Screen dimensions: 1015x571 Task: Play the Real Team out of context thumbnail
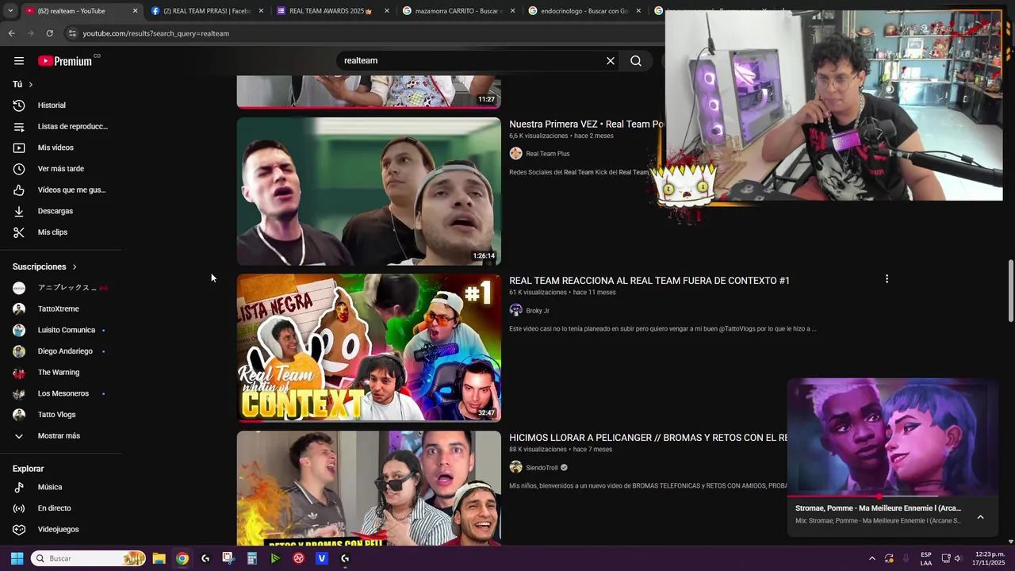(369, 348)
